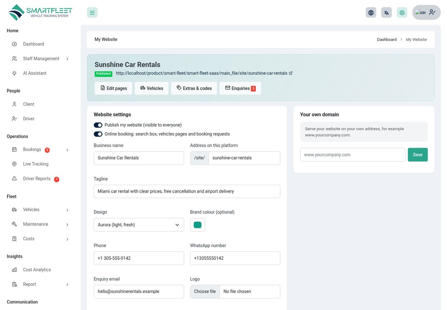Click the globe icon in top bar
This screenshot has width=447, height=310.
[x=371, y=12]
